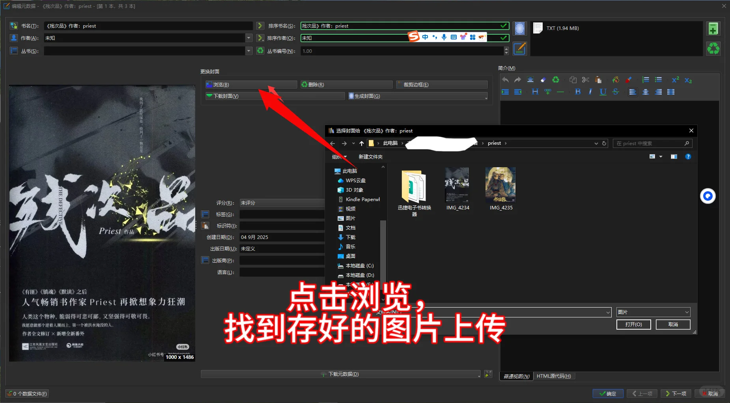Open the rating (评分) combo box

click(282, 203)
